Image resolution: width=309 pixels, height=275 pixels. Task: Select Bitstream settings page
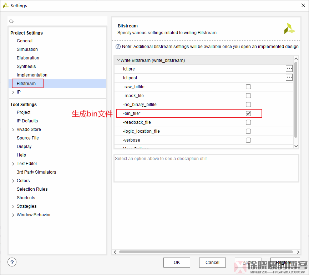26,84
